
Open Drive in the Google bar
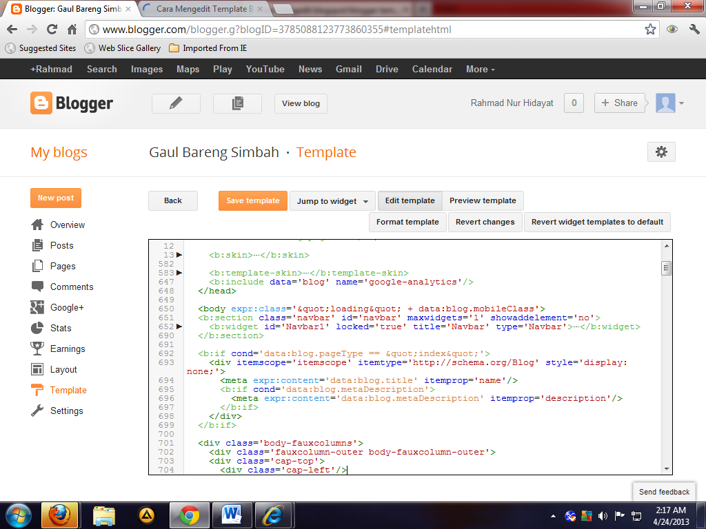387,70
